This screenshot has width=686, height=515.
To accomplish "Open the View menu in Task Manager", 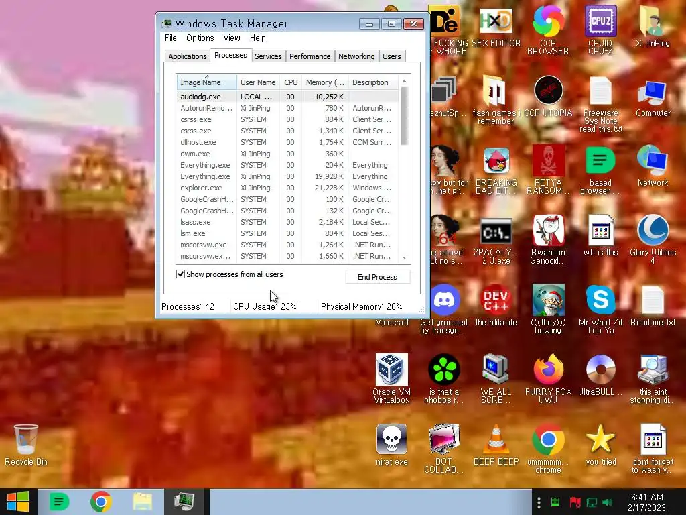I will pyautogui.click(x=231, y=38).
